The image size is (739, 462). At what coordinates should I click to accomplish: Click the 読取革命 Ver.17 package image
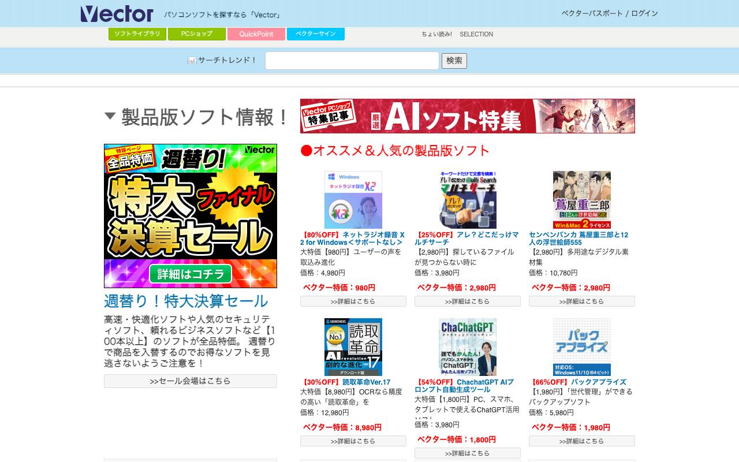click(x=353, y=346)
